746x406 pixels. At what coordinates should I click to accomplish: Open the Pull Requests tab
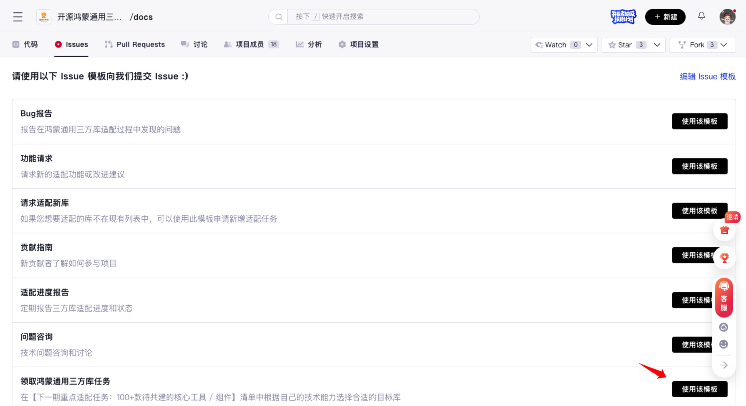pyautogui.click(x=135, y=44)
